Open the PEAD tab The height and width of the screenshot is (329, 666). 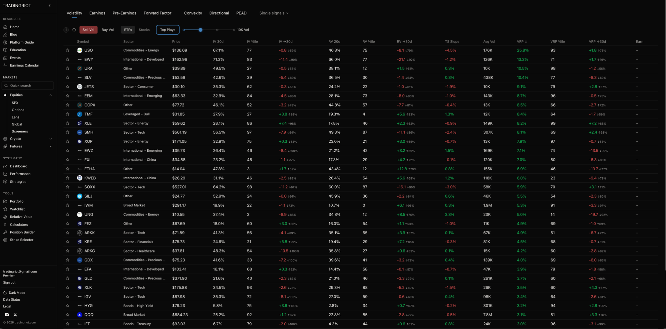point(241,13)
